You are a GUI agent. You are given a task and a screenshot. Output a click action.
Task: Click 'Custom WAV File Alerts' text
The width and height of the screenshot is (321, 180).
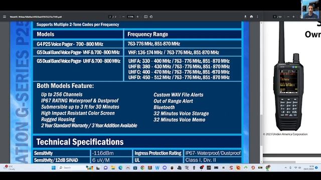click(x=179, y=95)
